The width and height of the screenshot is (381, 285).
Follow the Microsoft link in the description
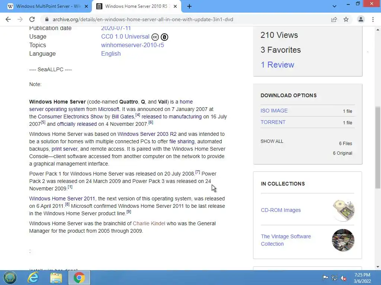tap(109, 109)
